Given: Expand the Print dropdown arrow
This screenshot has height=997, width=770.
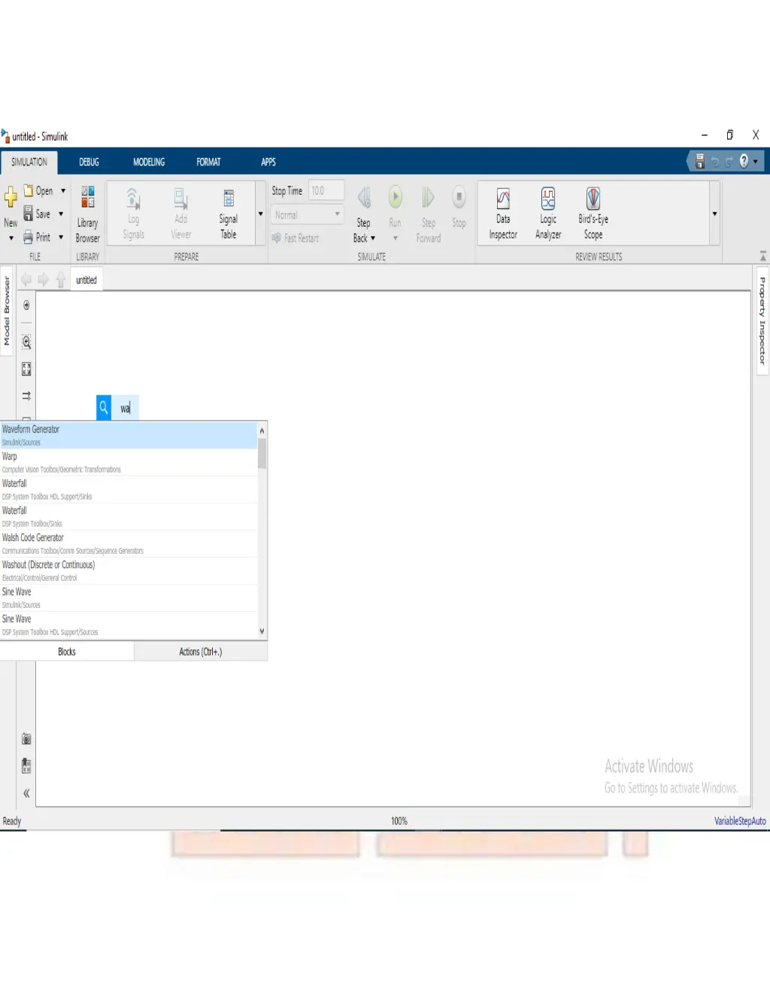Looking at the screenshot, I should click(x=61, y=237).
